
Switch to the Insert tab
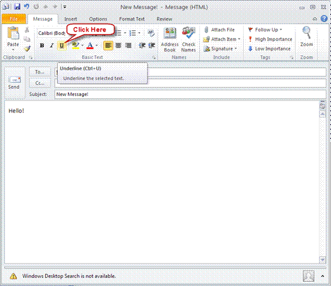click(x=71, y=19)
